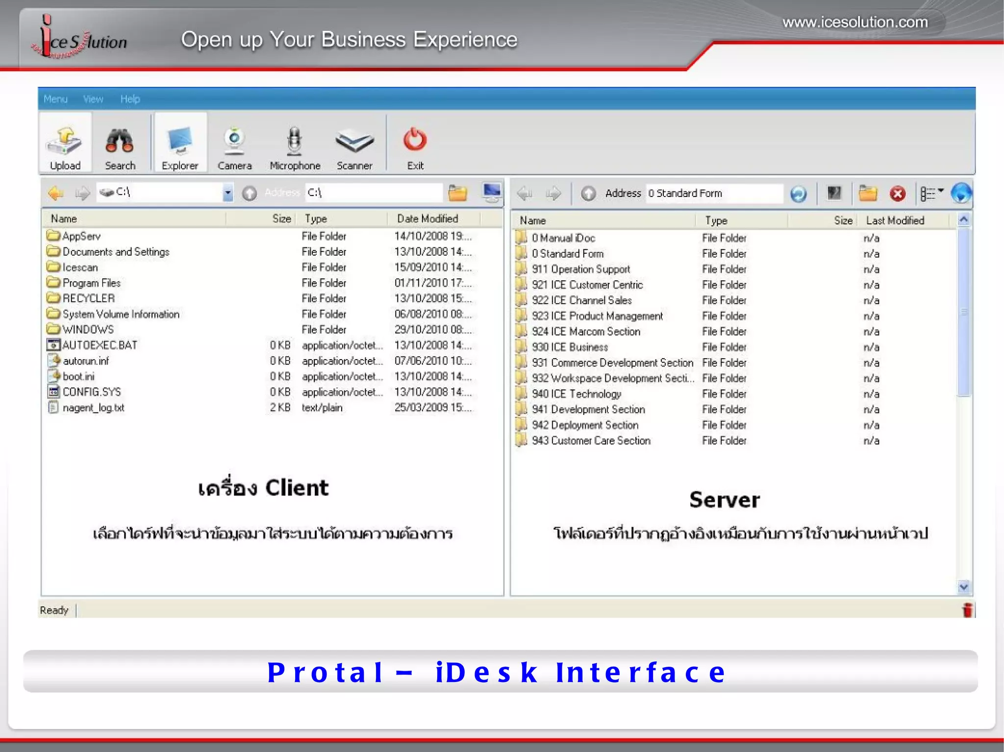Open the Help menu
The height and width of the screenshot is (752, 1004).
(130, 99)
